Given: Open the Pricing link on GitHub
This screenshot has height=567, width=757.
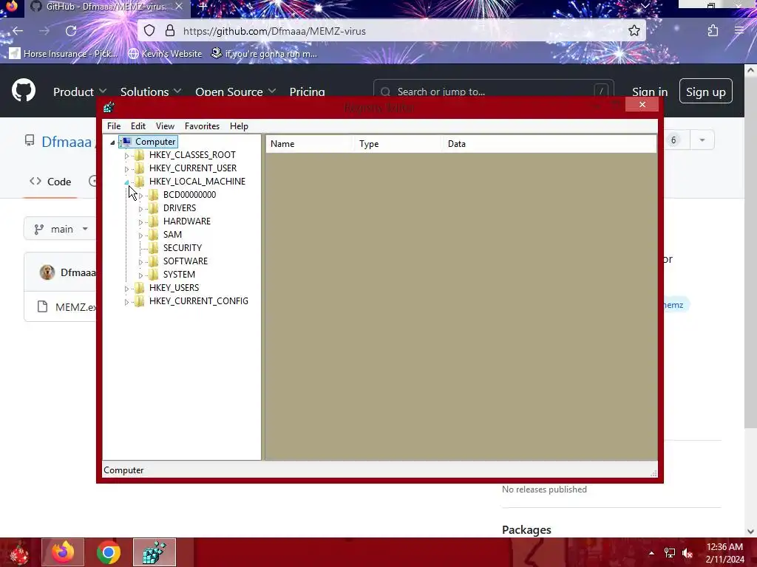Looking at the screenshot, I should pyautogui.click(x=307, y=92).
